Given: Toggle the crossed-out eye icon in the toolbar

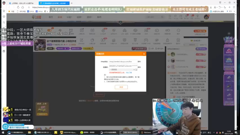Looking at the screenshot, I should click(157, 40).
